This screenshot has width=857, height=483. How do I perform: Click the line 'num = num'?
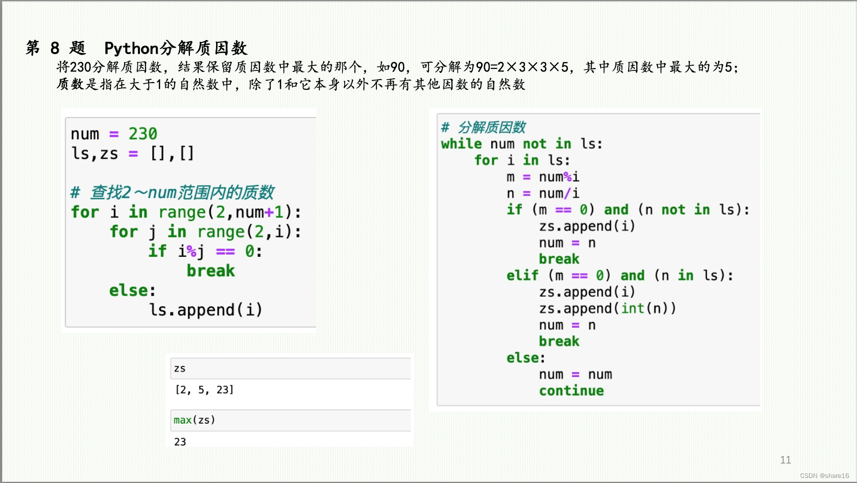click(575, 375)
